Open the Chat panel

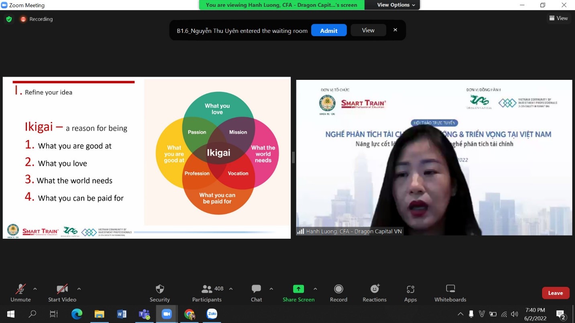[256, 293]
